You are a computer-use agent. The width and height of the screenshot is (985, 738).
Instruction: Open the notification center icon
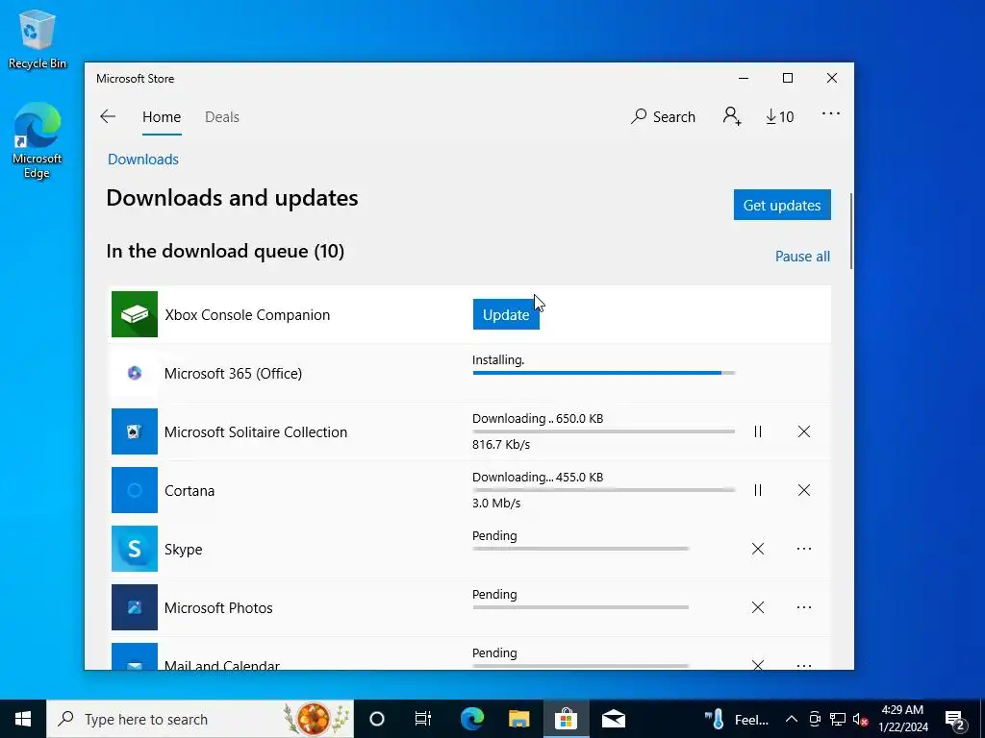[x=955, y=719]
